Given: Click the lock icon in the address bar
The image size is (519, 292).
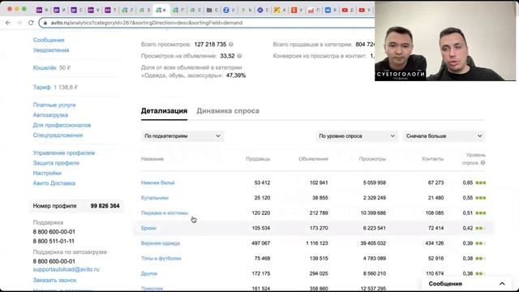Looking at the screenshot, I should [x=45, y=23].
